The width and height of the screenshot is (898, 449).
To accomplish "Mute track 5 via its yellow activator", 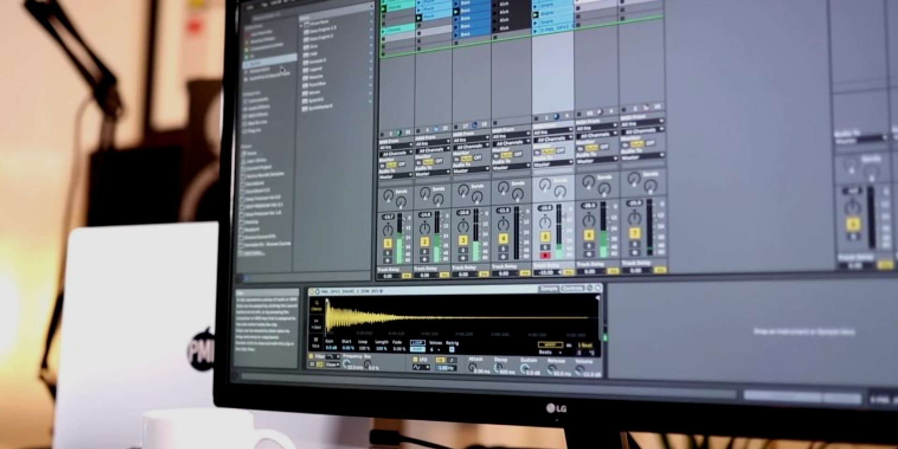I will 545,236.
